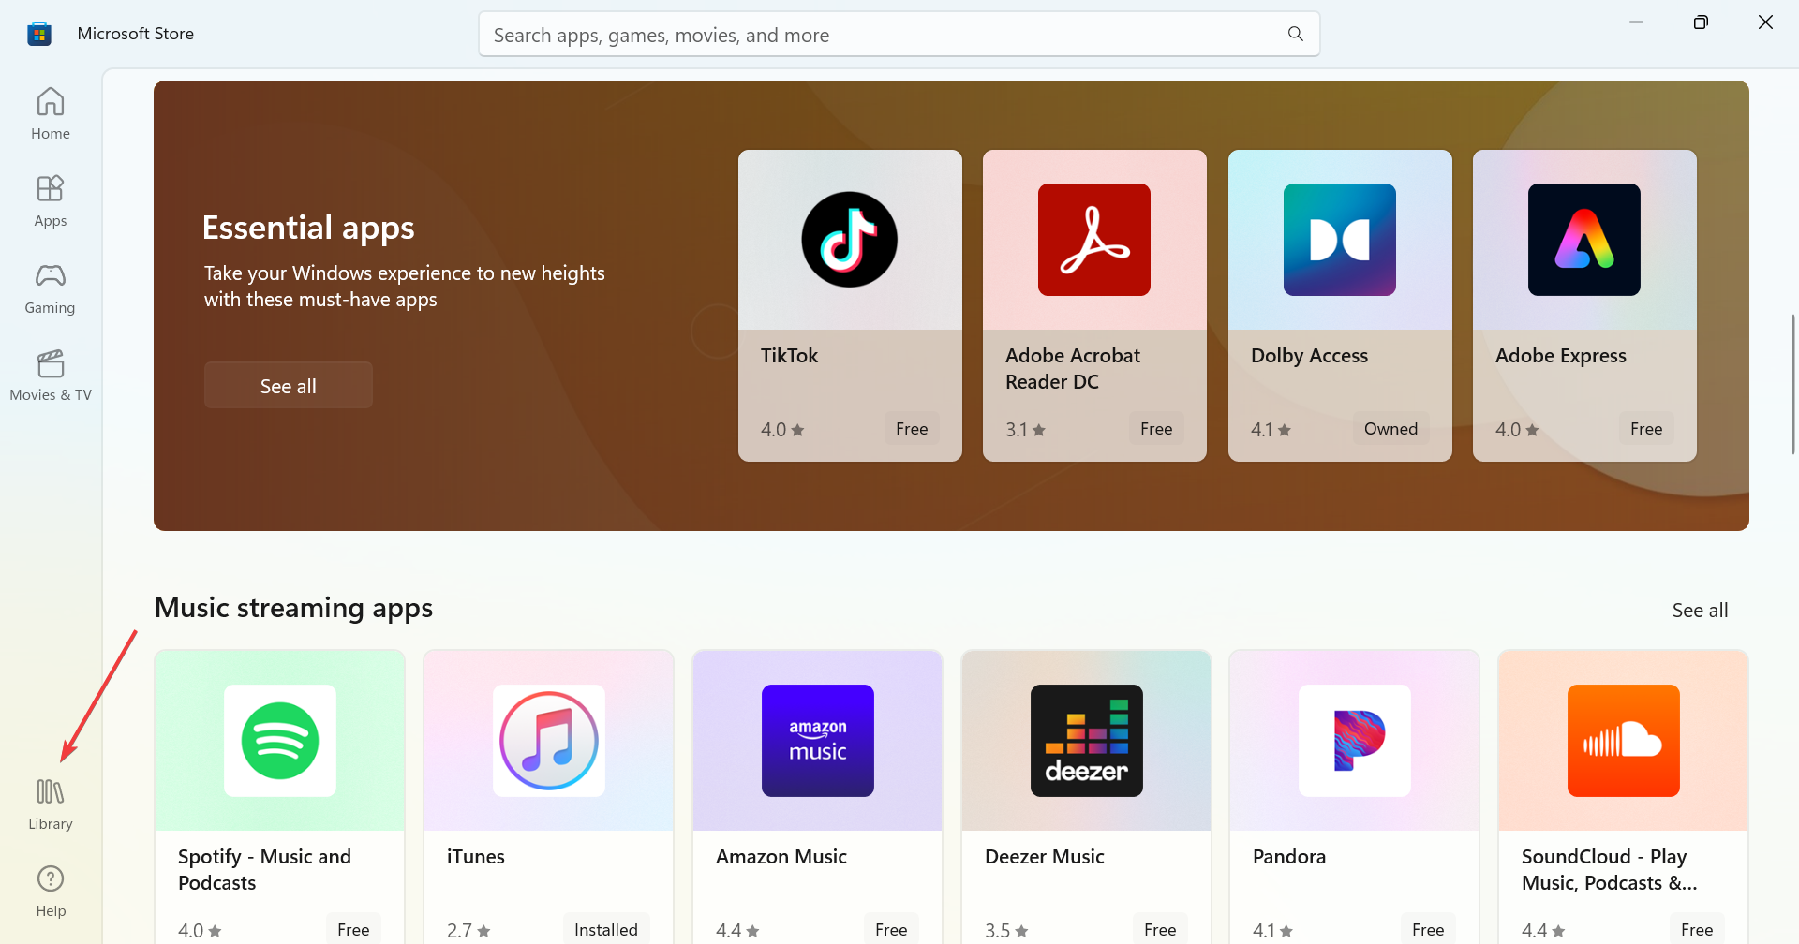Click the Deezer Music title text

coord(1045,857)
